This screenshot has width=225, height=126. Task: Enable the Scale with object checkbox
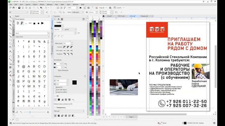tap(55, 90)
